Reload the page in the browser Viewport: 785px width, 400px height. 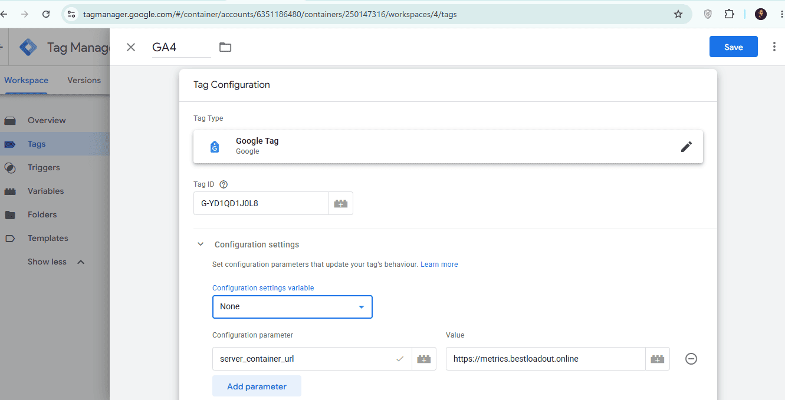pyautogui.click(x=45, y=14)
